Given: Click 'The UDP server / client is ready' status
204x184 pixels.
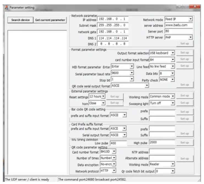Looking at the screenshot, I should tap(27, 179).
